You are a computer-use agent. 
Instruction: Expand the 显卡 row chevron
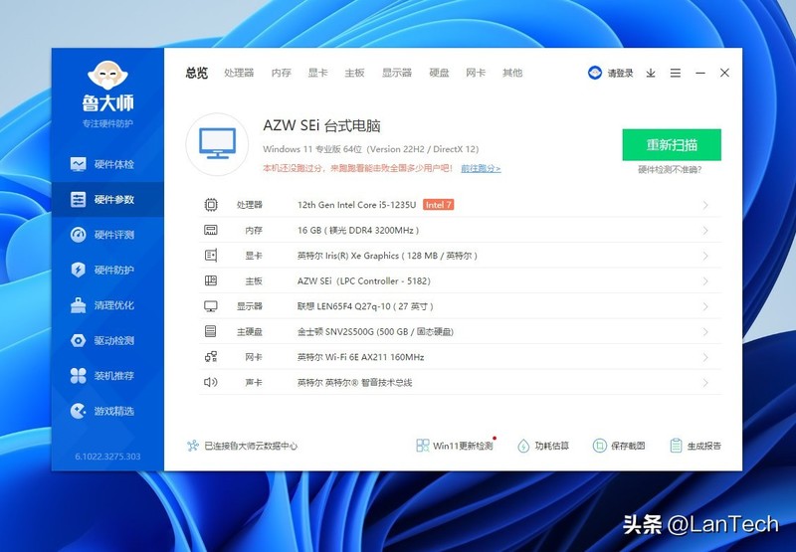point(705,256)
